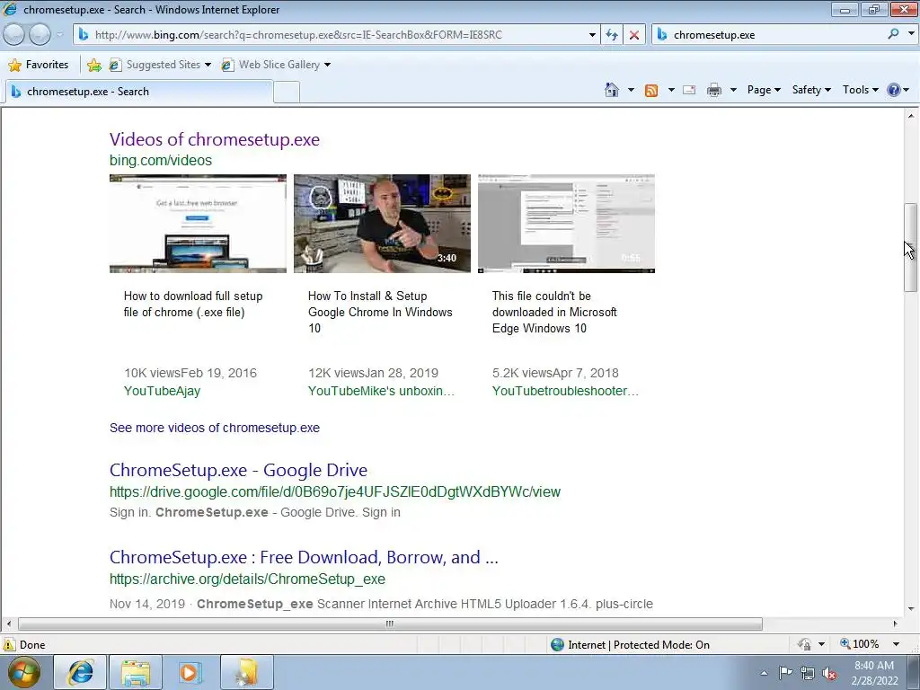Click the Bing icon in address bar
This screenshot has width=920, height=690.
[x=83, y=35]
